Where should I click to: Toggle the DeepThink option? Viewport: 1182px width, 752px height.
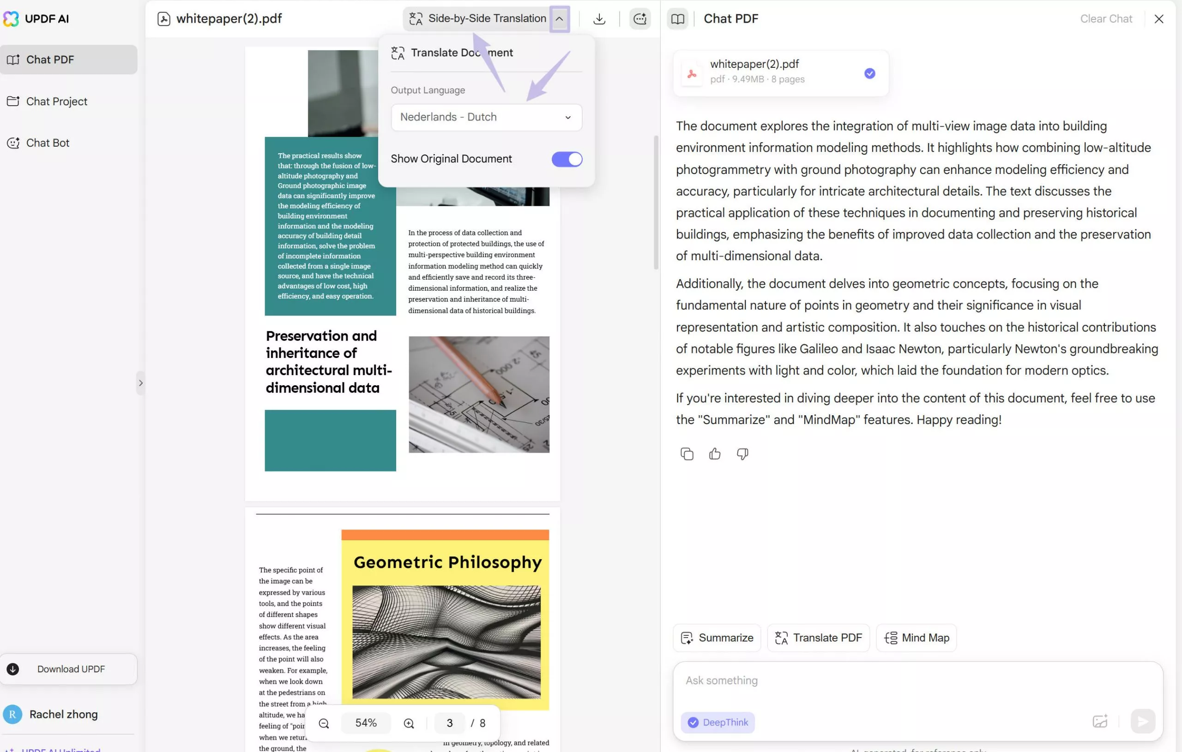click(717, 722)
